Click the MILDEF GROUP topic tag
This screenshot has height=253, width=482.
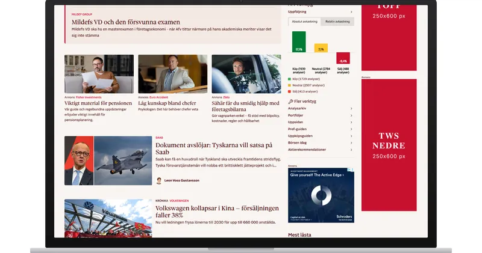coord(82,14)
